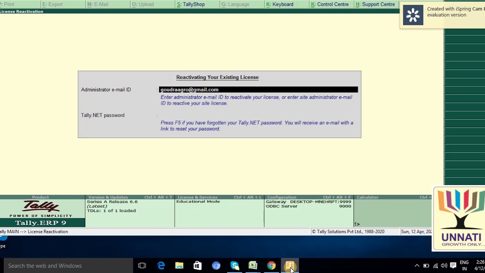This screenshot has height=273, width=485.
Task: Show hidden system tray icons
Action: point(417,266)
